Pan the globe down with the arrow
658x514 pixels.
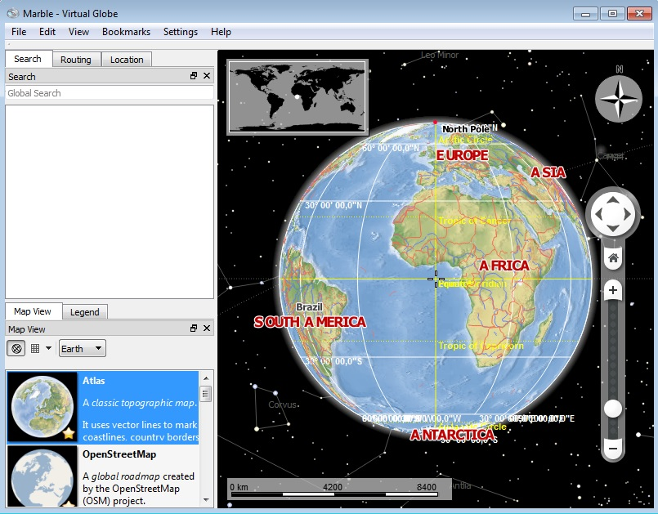pos(613,229)
